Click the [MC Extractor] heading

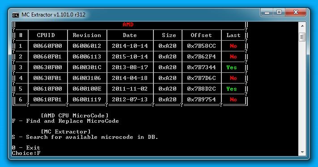[66, 132]
